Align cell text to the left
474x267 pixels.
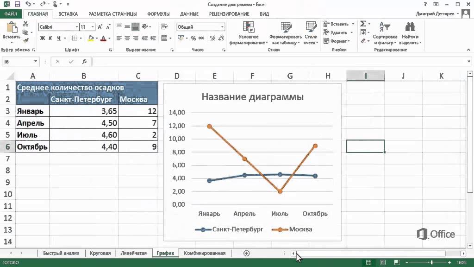[x=119, y=38]
